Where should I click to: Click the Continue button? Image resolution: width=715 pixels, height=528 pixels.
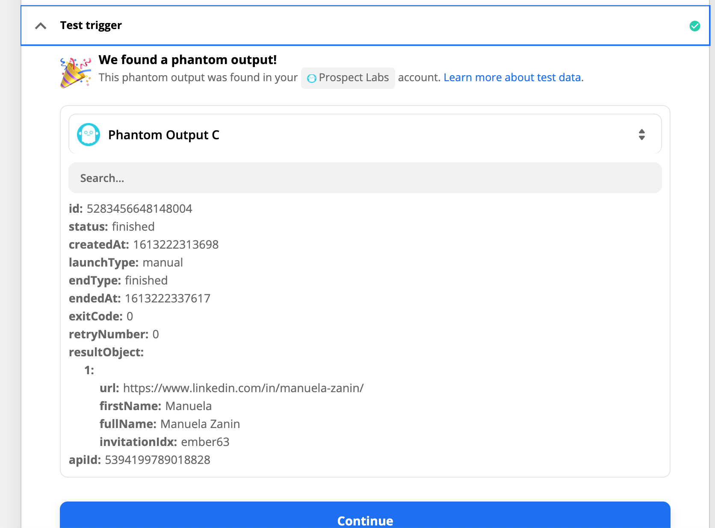[365, 515]
